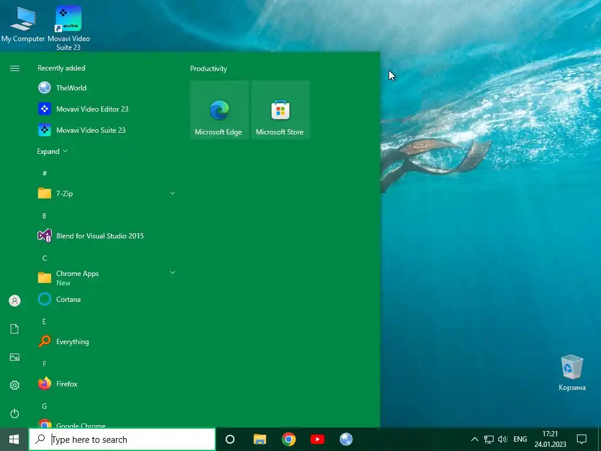This screenshot has height=451, width=601.
Task: Open Documents from Start sidebar
Action: tap(15, 329)
